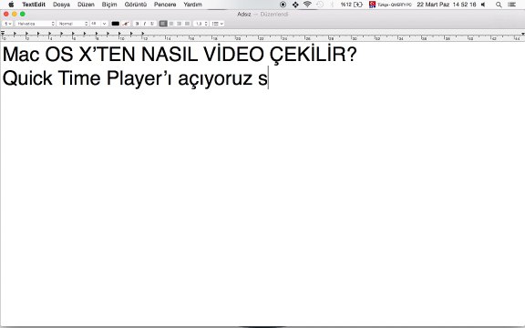
Task: Open the Biçim menu
Action: [109, 5]
